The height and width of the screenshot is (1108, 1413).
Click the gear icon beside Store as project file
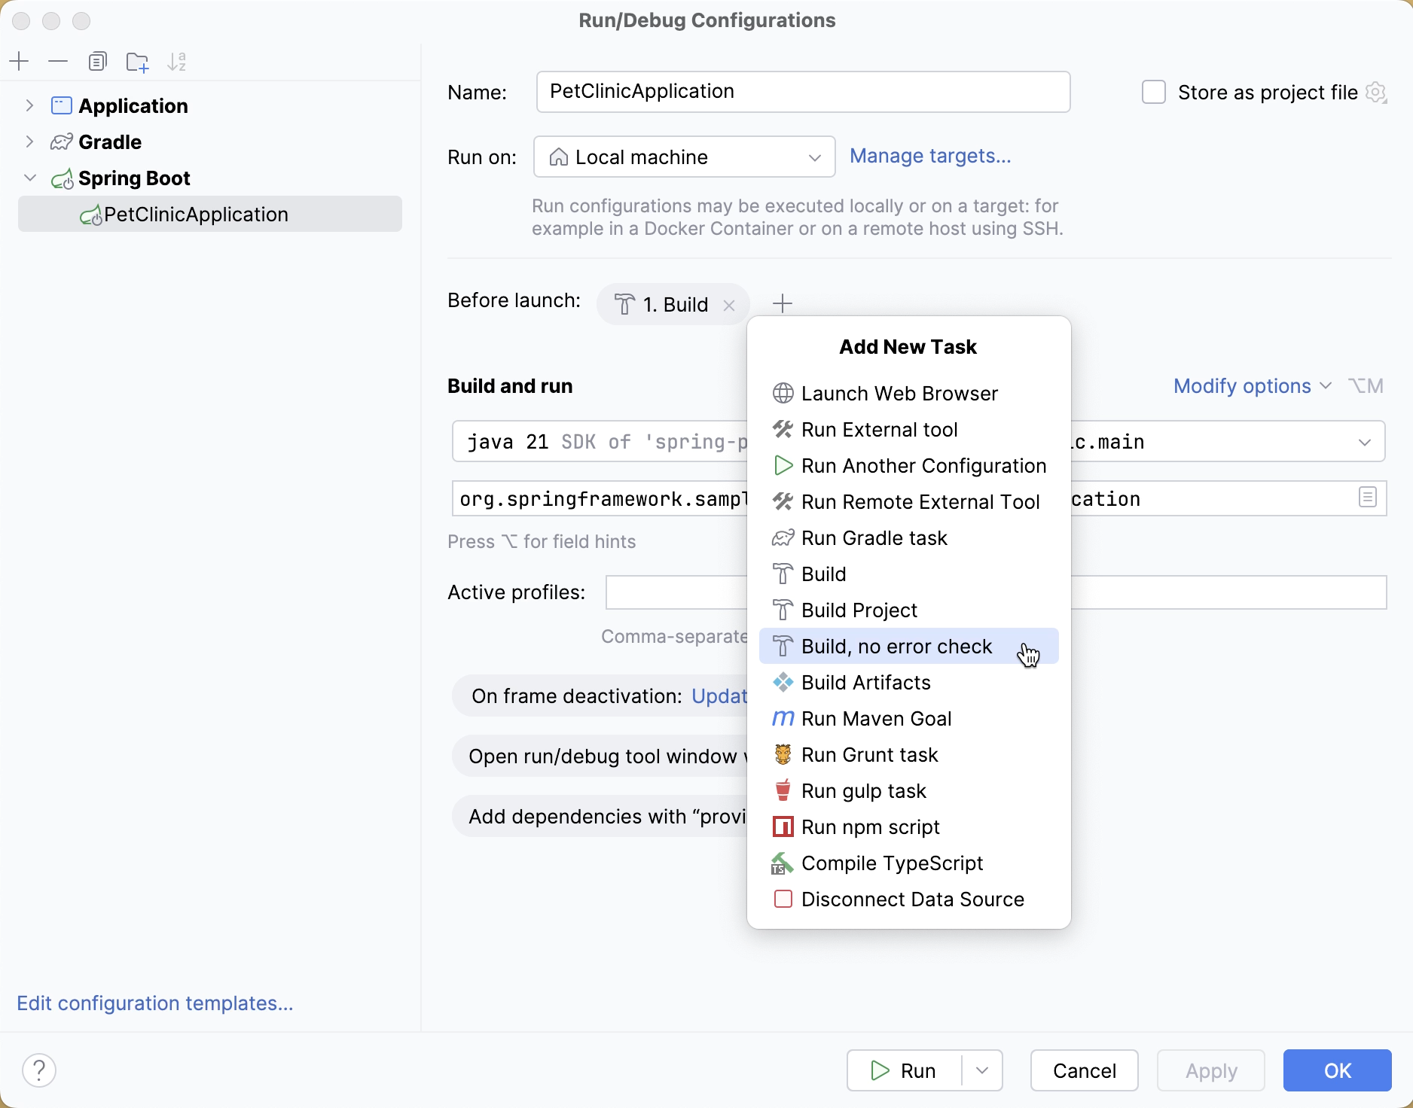(1376, 93)
